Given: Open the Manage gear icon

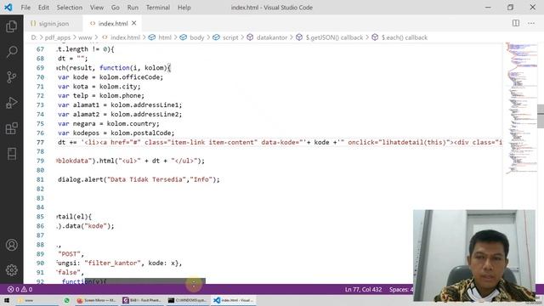Looking at the screenshot, I should tap(11, 270).
